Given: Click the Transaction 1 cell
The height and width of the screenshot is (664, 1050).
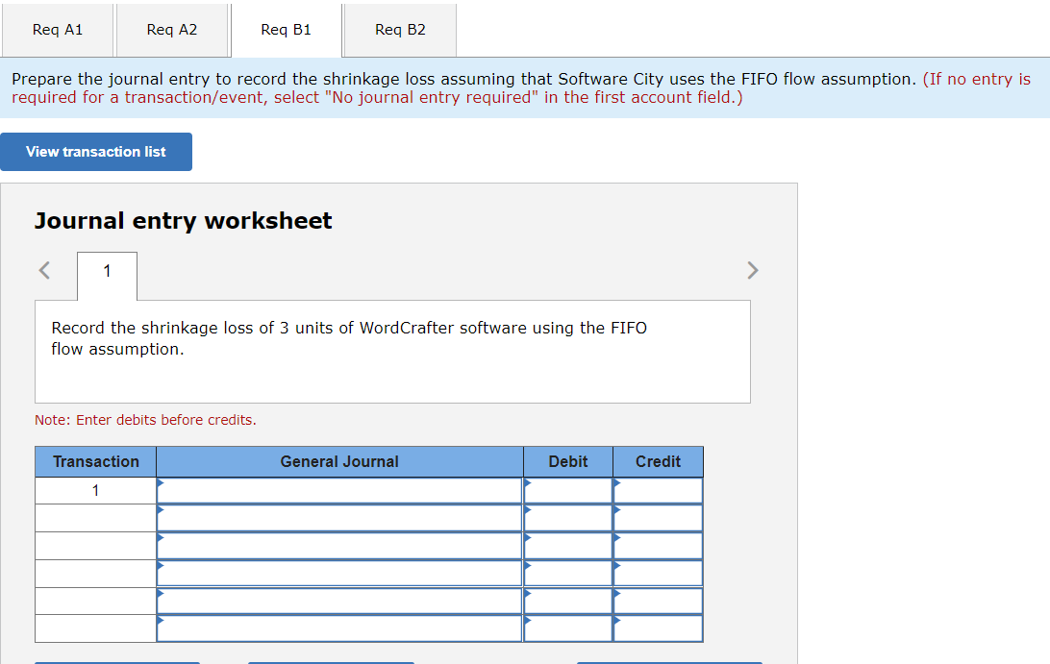Looking at the screenshot, I should coord(95,490).
